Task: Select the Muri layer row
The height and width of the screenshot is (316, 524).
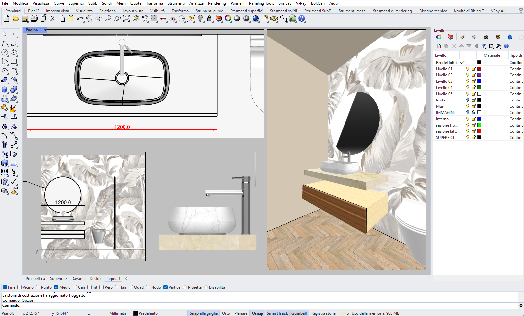Action: [478, 106]
